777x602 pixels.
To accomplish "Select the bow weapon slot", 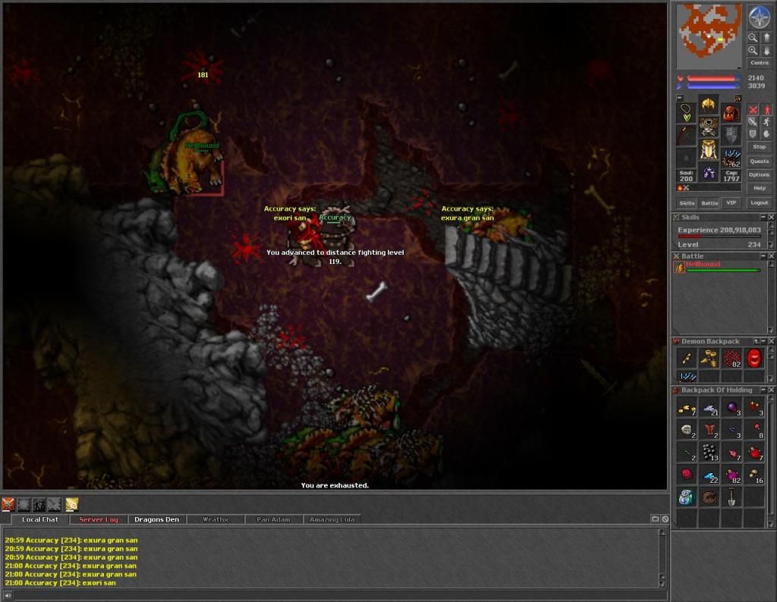I will [x=686, y=135].
